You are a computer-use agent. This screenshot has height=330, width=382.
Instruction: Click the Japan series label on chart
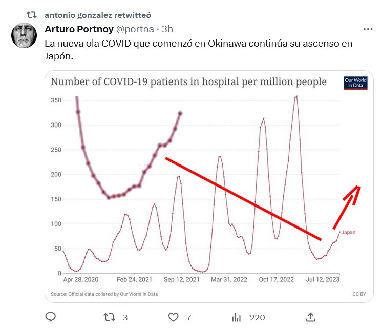[x=348, y=232]
